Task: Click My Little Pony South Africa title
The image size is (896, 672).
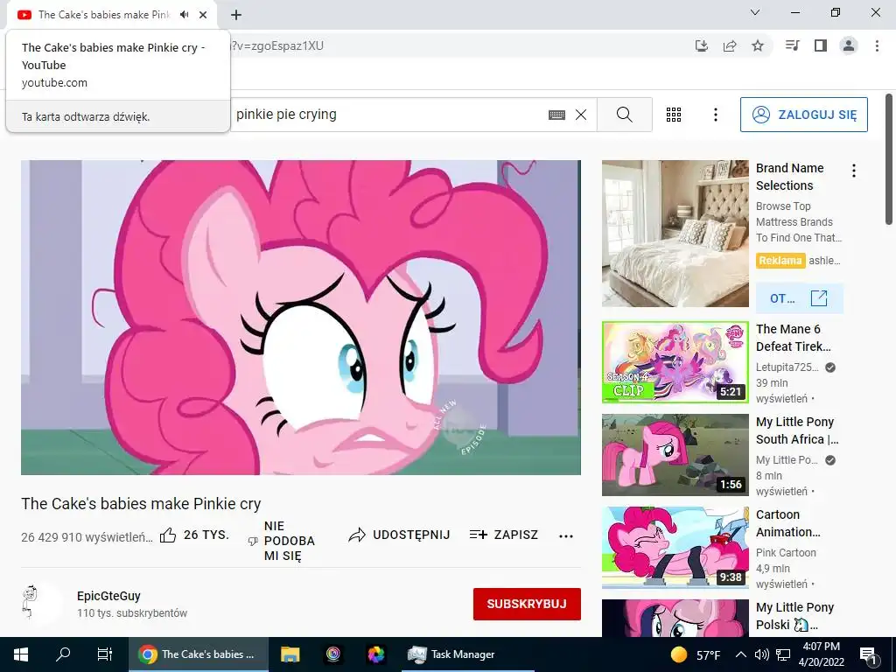Action: pos(797,430)
